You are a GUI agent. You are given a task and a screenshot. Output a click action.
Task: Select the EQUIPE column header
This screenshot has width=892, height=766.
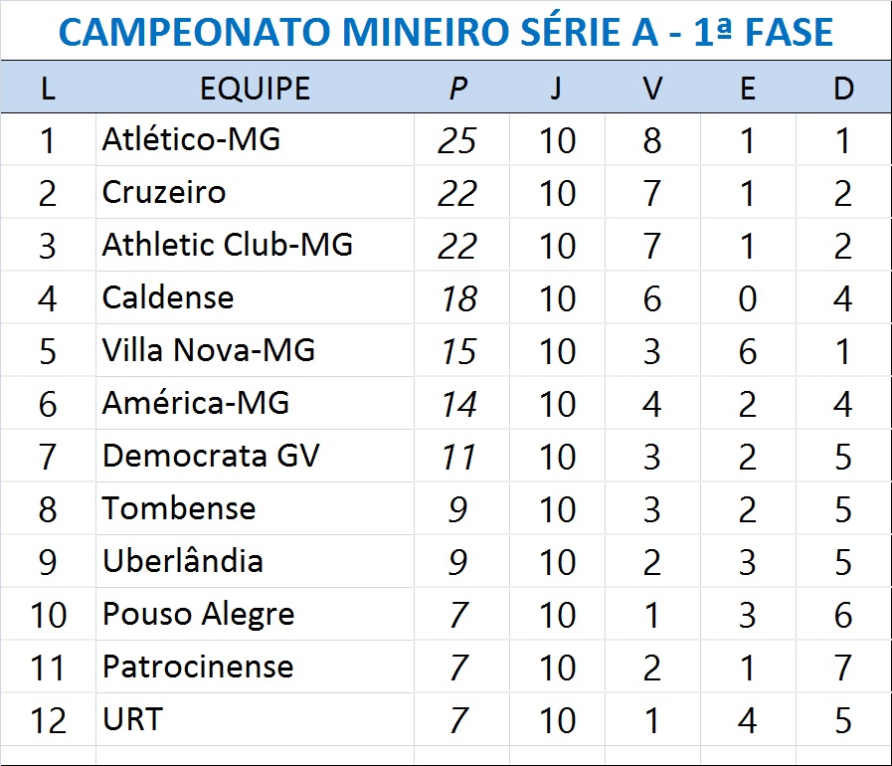tap(255, 89)
